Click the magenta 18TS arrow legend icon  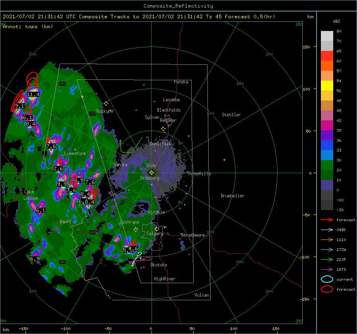[x=327, y=270]
